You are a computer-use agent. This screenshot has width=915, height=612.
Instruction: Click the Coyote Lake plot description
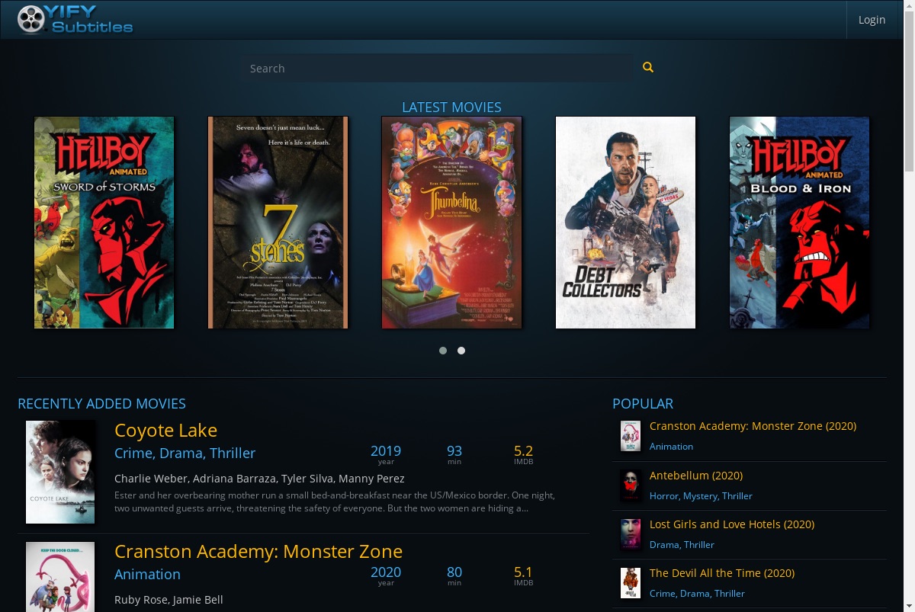point(335,501)
